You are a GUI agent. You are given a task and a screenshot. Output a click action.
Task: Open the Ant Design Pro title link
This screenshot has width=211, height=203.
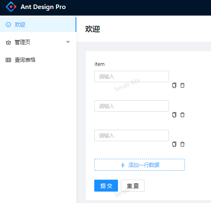point(43,7)
